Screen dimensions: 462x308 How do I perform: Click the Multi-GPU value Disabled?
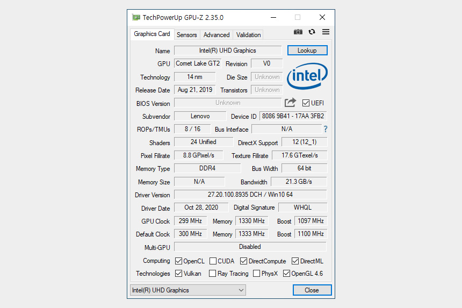(250, 247)
